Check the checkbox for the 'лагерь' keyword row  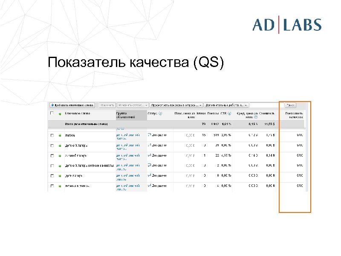tap(52, 135)
